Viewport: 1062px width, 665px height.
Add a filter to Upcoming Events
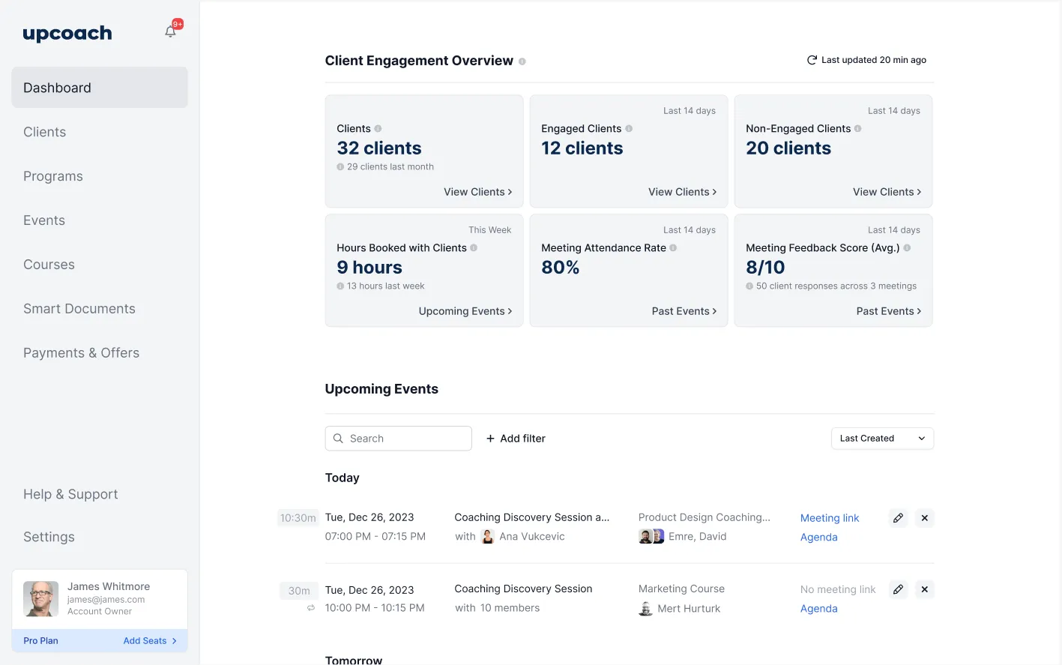click(x=515, y=438)
